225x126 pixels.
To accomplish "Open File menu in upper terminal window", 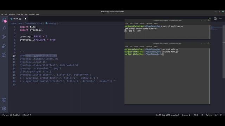I will click(127, 23).
